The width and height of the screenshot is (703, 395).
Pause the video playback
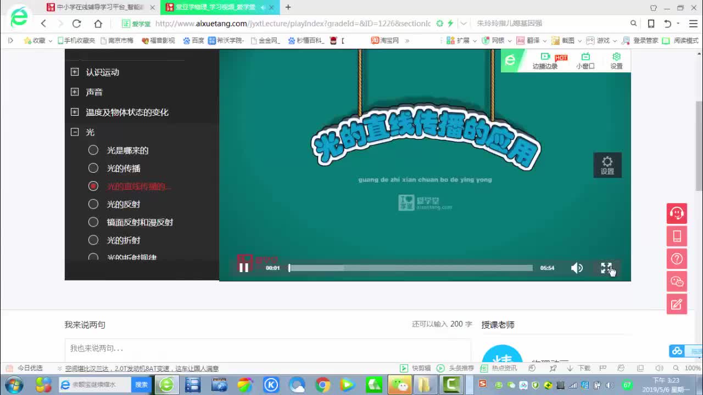tap(244, 268)
